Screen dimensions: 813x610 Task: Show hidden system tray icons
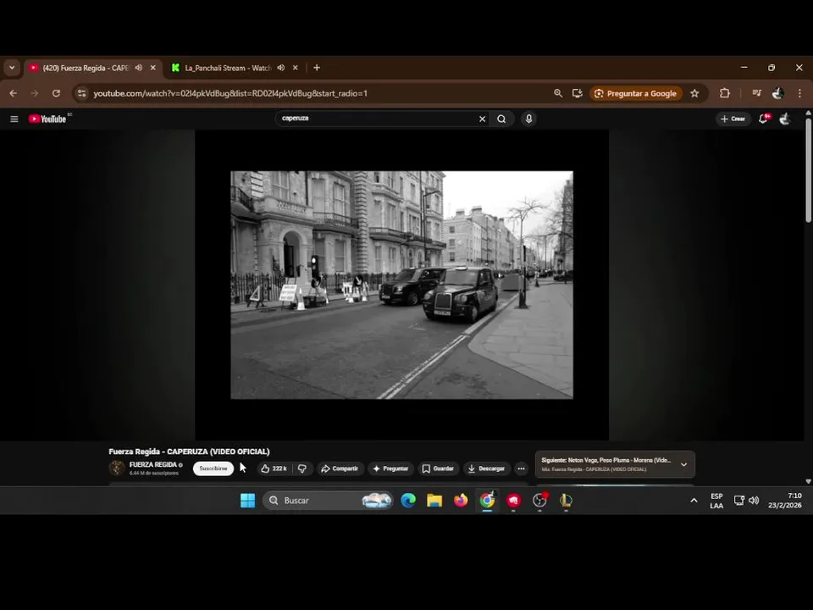[x=694, y=501]
